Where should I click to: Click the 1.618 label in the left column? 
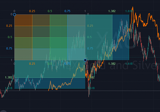[x=9, y=88]
